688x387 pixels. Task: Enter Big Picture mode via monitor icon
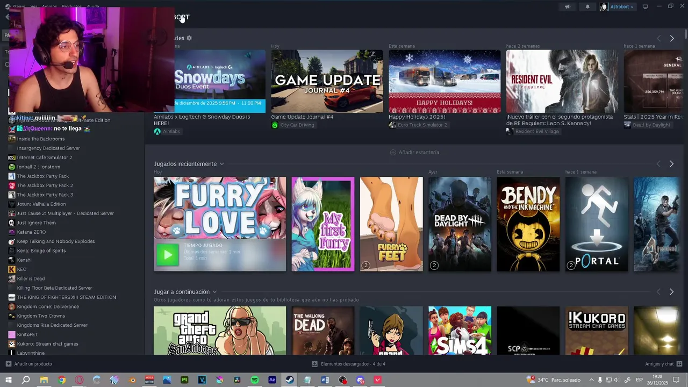646,6
